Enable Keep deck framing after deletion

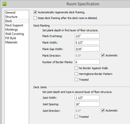coord(35,18)
